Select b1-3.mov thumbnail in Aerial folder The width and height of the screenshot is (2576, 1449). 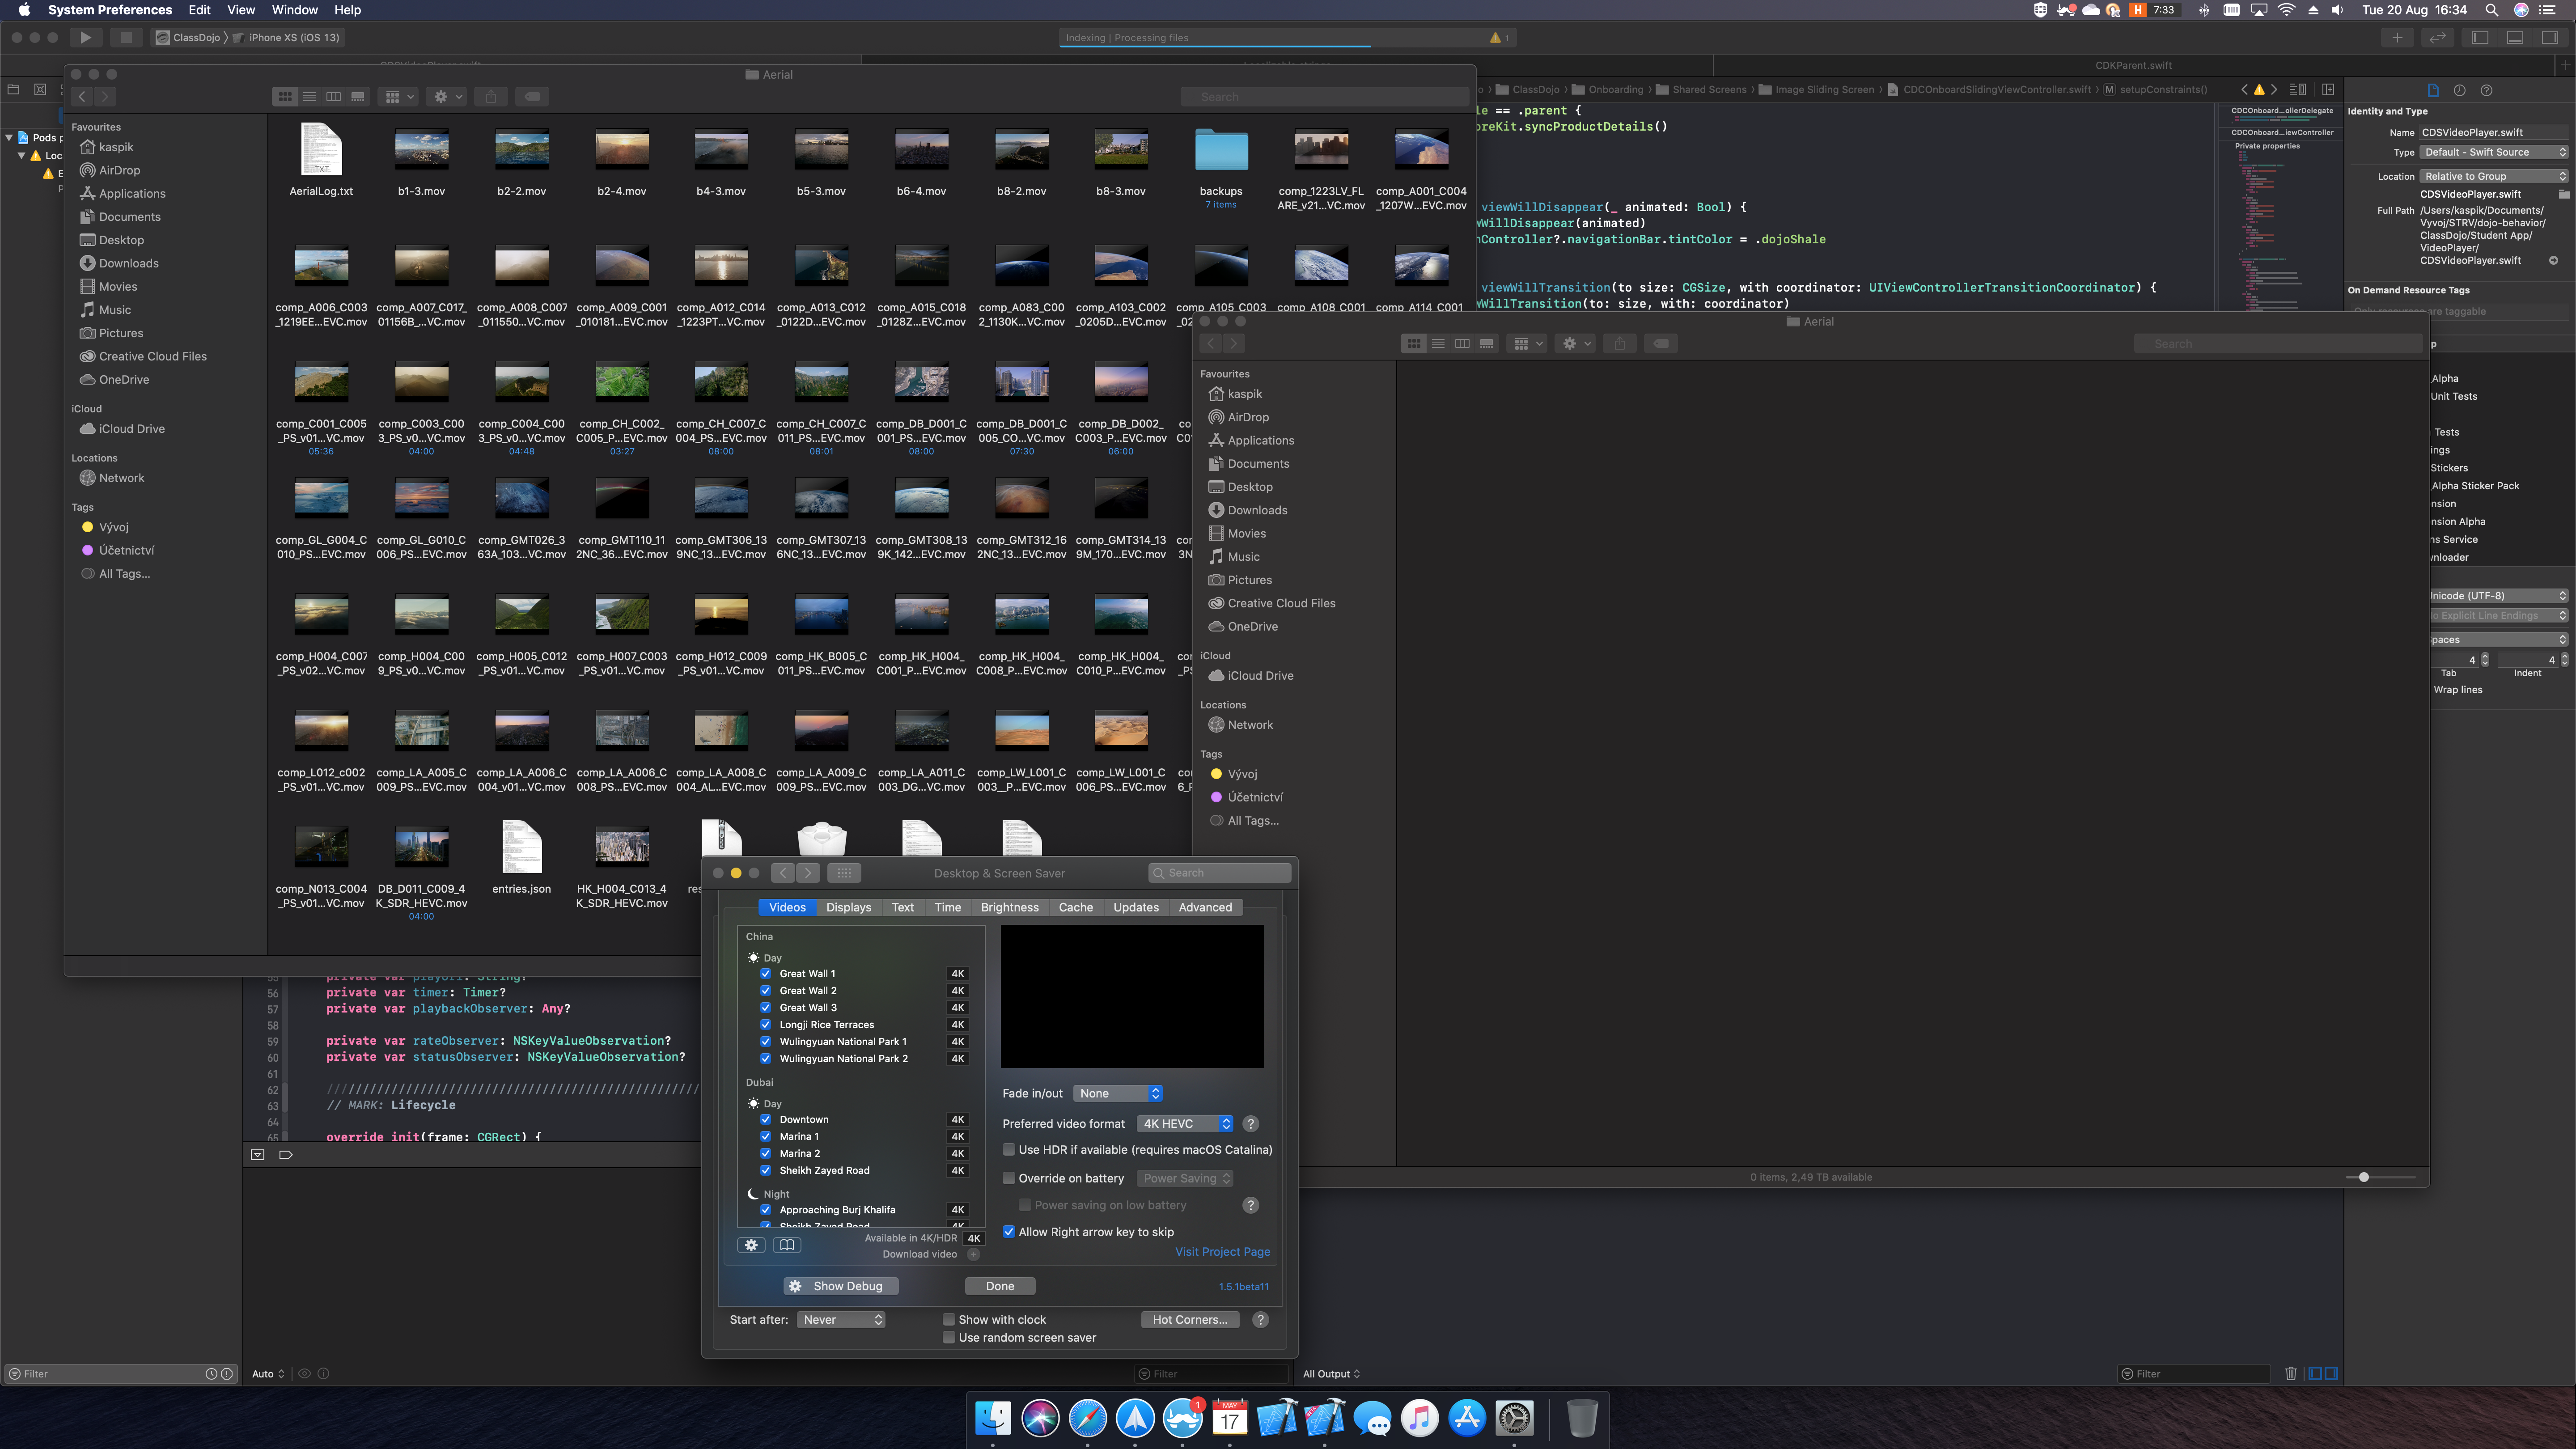pos(421,150)
